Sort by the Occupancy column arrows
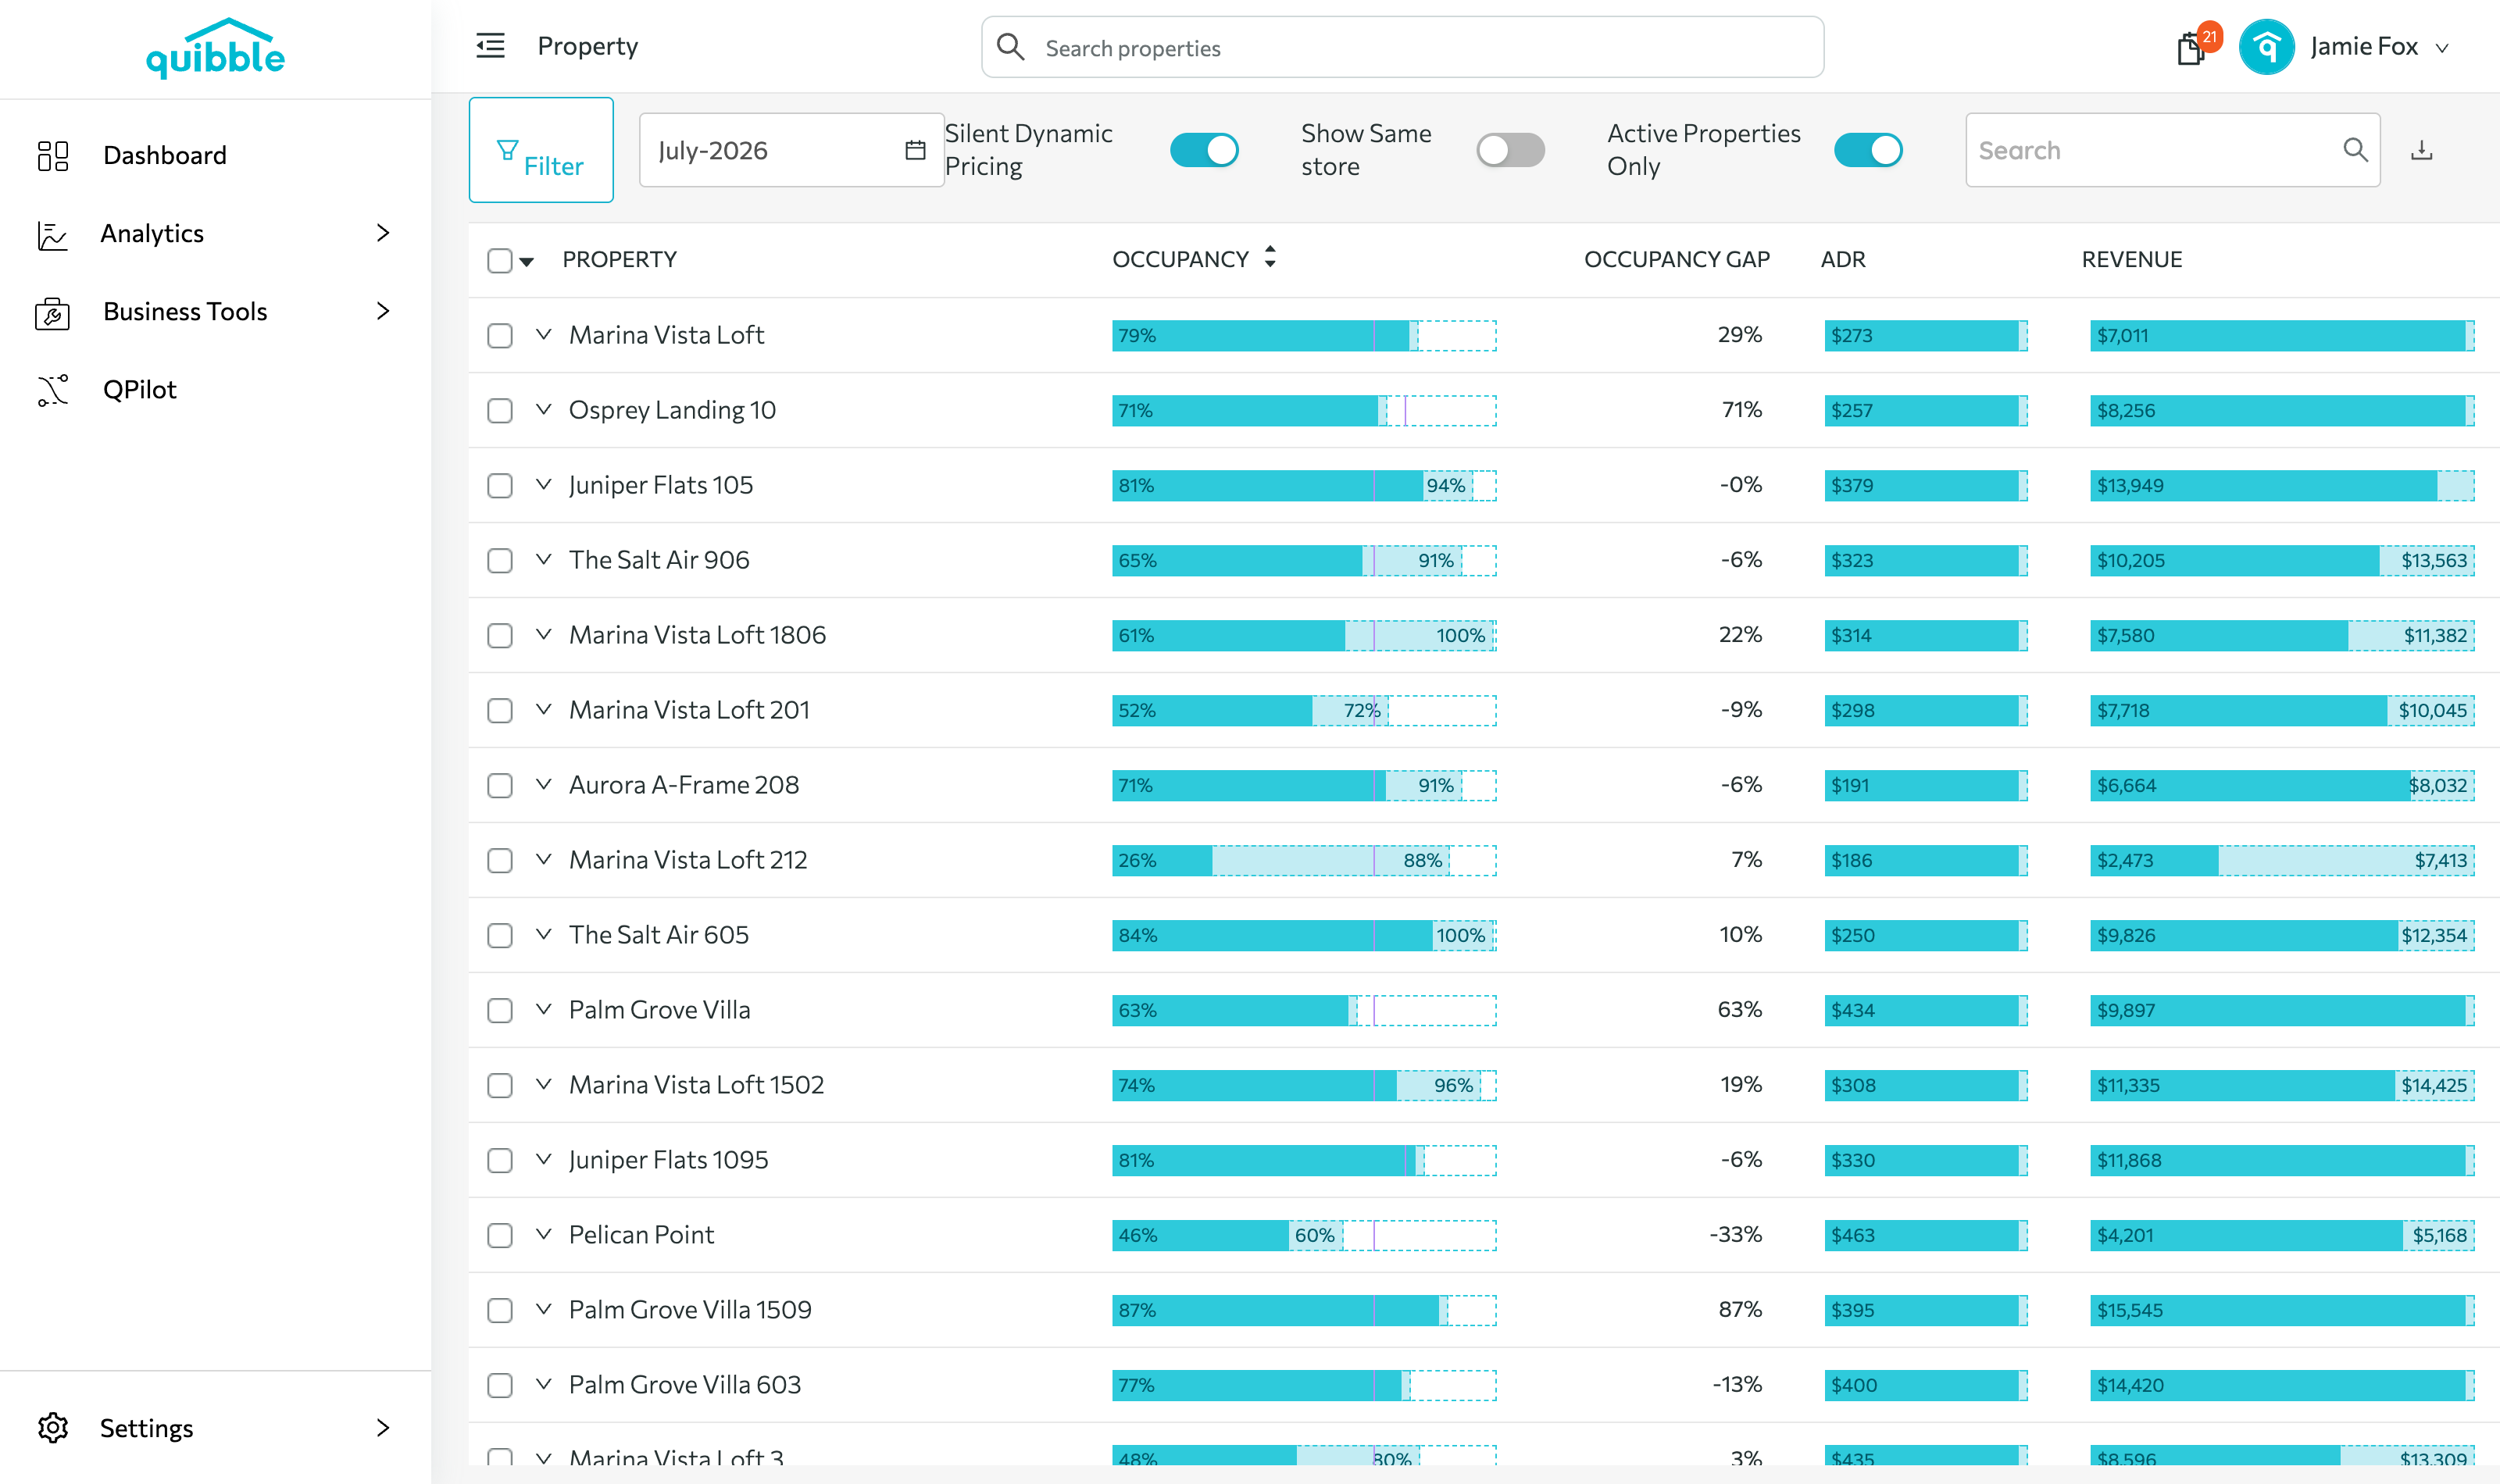Image resolution: width=2500 pixels, height=1484 pixels. pyautogui.click(x=1270, y=258)
